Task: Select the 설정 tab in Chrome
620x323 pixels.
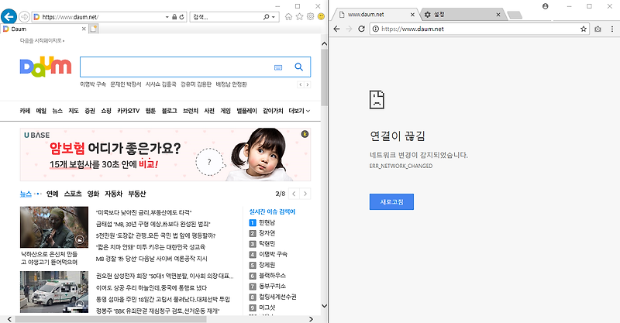Action: click(x=461, y=14)
